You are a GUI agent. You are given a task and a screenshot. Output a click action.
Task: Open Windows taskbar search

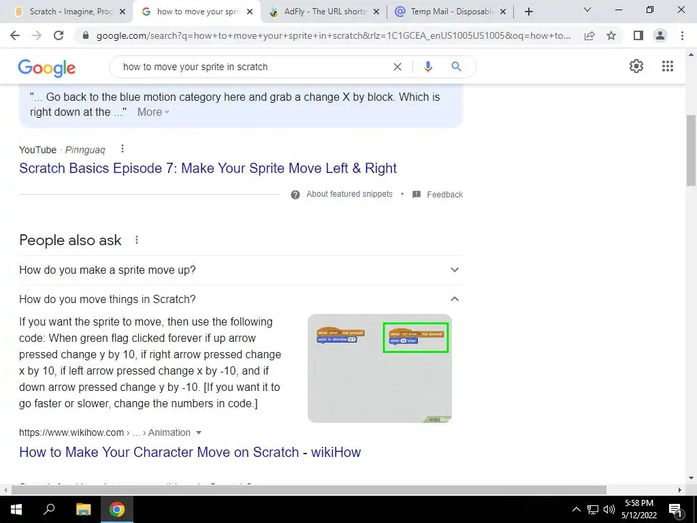(x=49, y=509)
